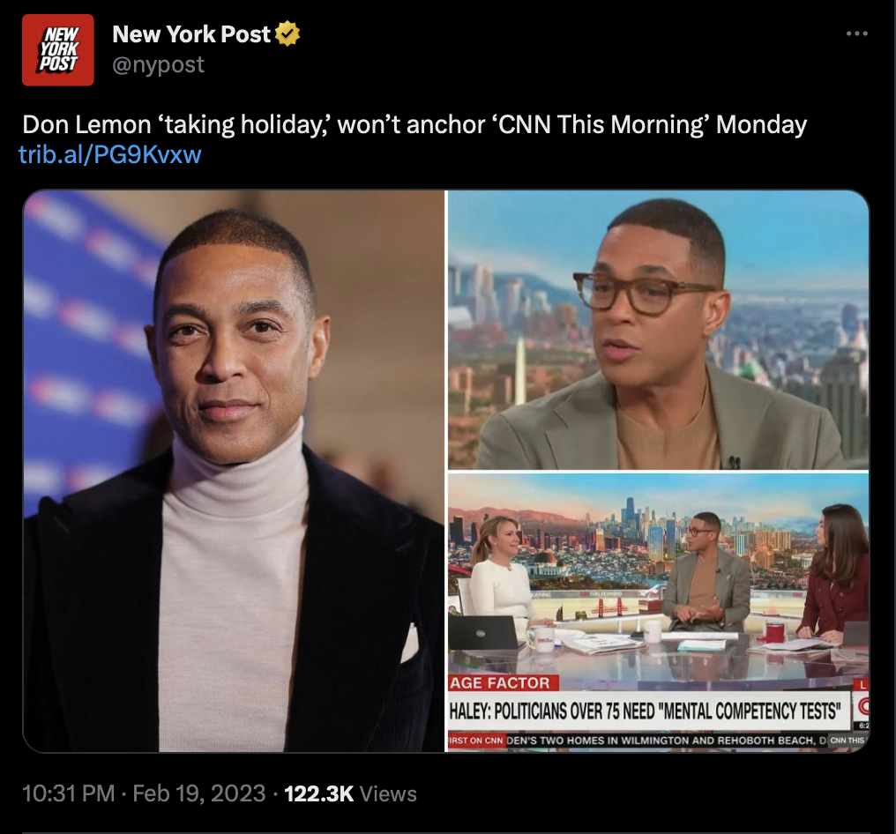The height and width of the screenshot is (834, 896).
Task: Click the 10:31 PM timestamp
Action: pyautogui.click(x=69, y=793)
